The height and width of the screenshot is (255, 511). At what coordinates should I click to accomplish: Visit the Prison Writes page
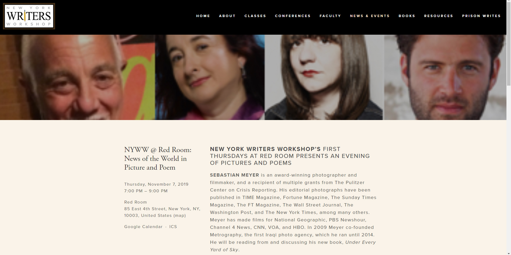481,16
